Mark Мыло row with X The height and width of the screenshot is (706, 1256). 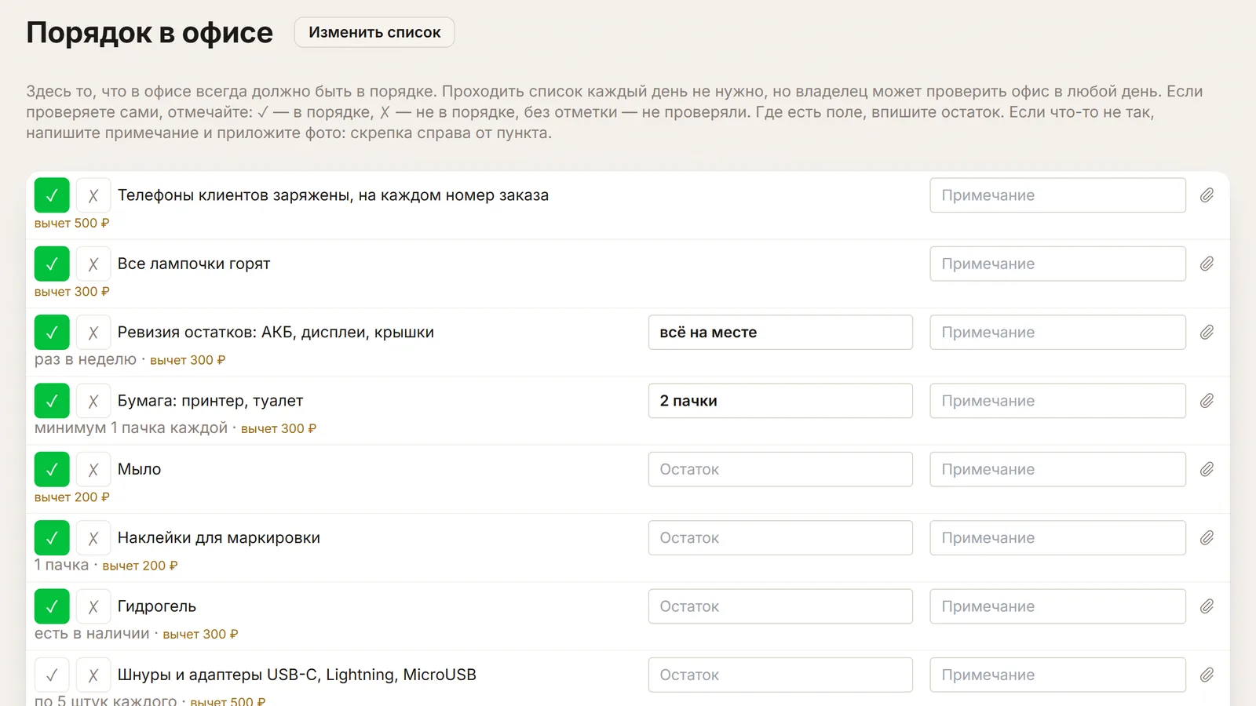(93, 469)
